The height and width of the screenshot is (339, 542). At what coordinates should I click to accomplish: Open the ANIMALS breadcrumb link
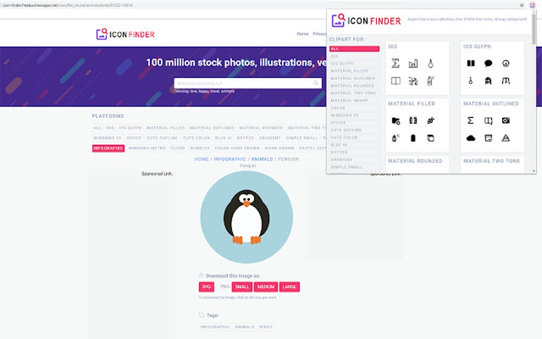click(x=261, y=159)
